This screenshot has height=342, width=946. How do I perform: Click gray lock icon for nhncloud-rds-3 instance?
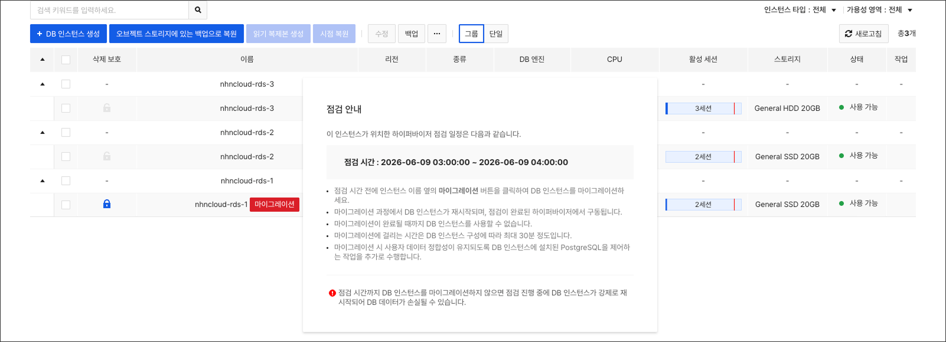(x=107, y=108)
